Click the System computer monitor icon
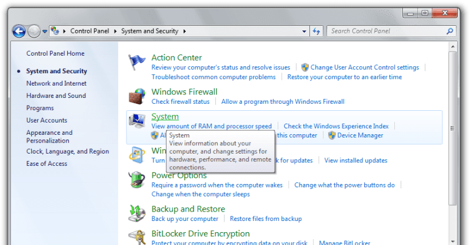470x245 pixels. tap(137, 121)
